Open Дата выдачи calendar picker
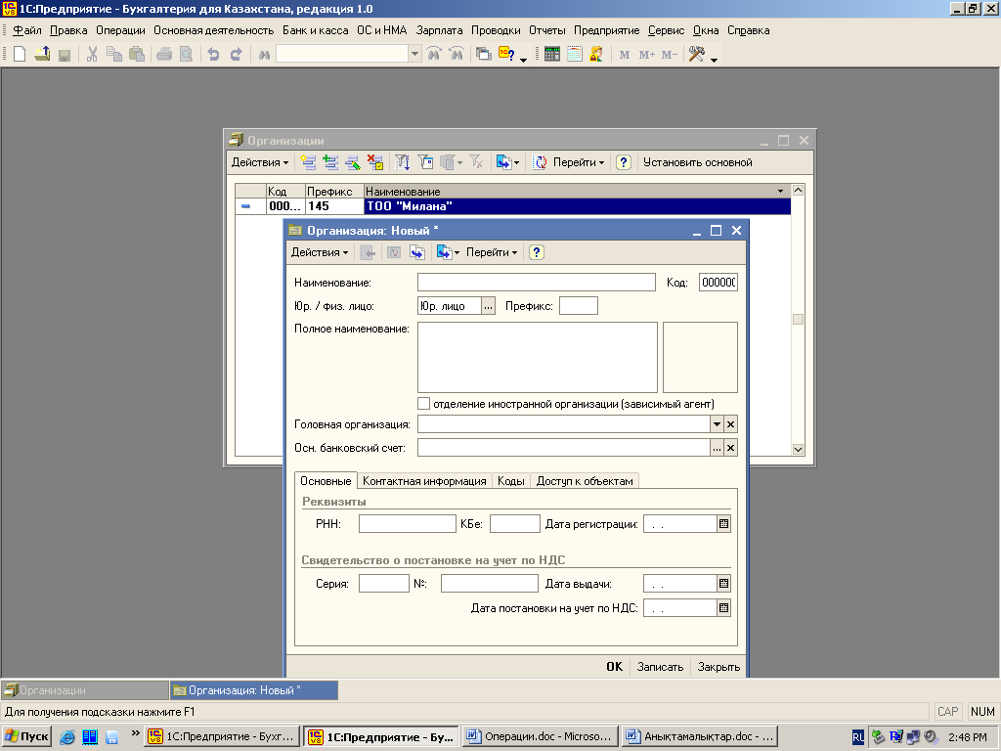This screenshot has width=1001, height=751. point(723,584)
